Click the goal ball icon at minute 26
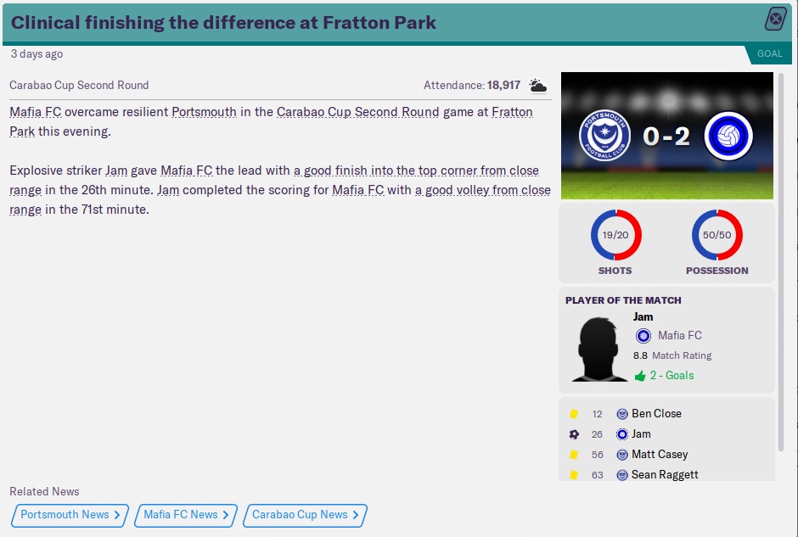 point(574,434)
